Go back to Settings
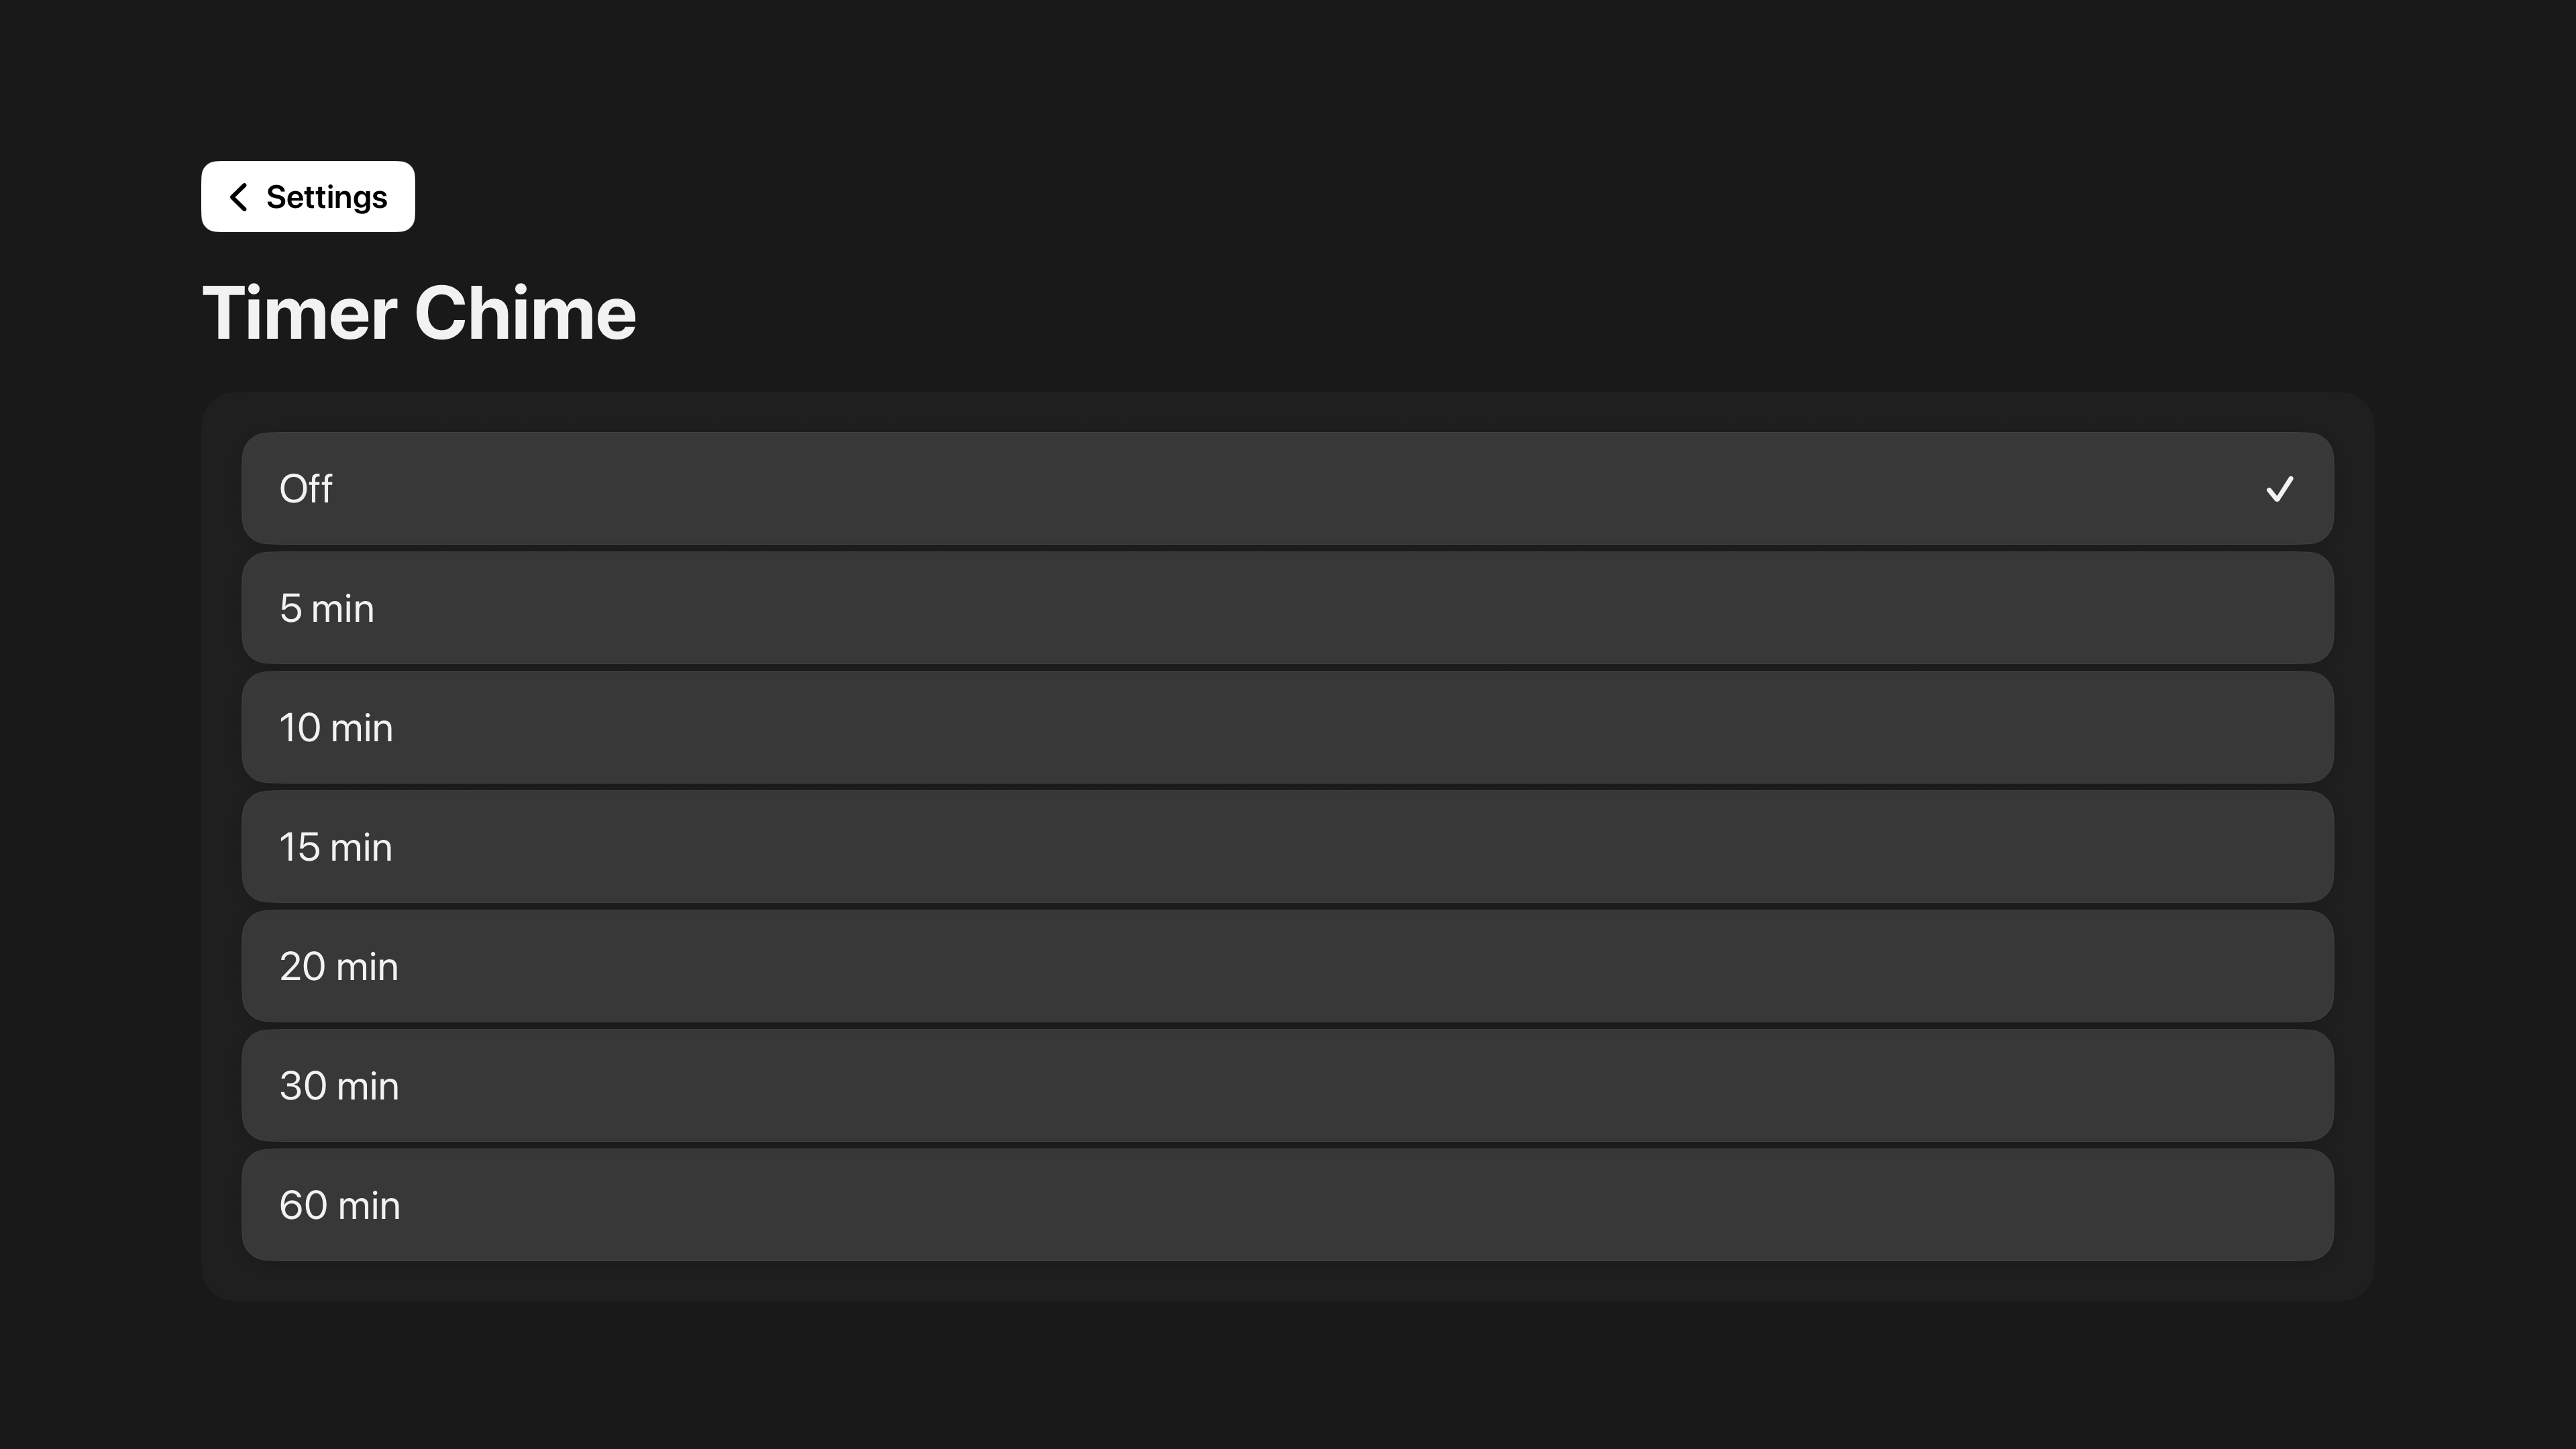 (308, 197)
